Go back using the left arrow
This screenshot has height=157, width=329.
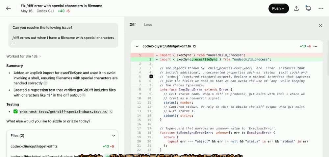[9, 9]
